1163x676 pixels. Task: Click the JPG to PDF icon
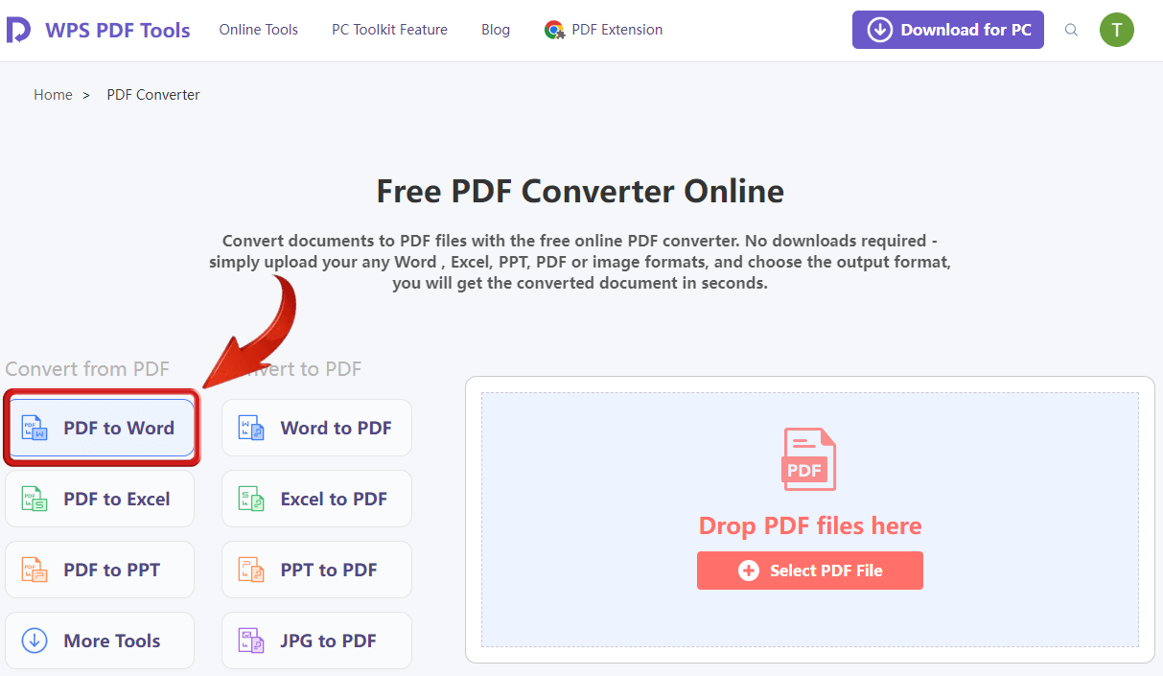click(x=250, y=641)
